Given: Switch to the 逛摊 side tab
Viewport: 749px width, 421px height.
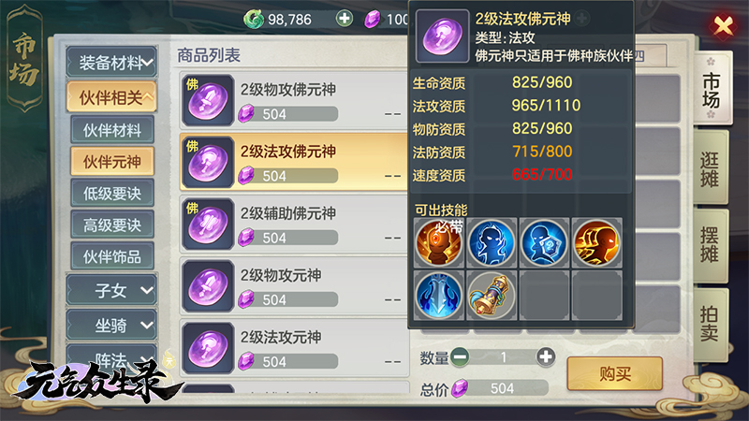Looking at the screenshot, I should [x=710, y=169].
